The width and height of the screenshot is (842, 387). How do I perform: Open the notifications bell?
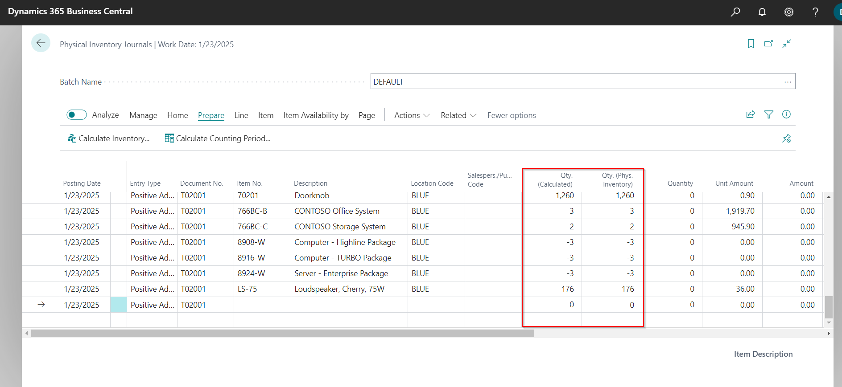[762, 12]
